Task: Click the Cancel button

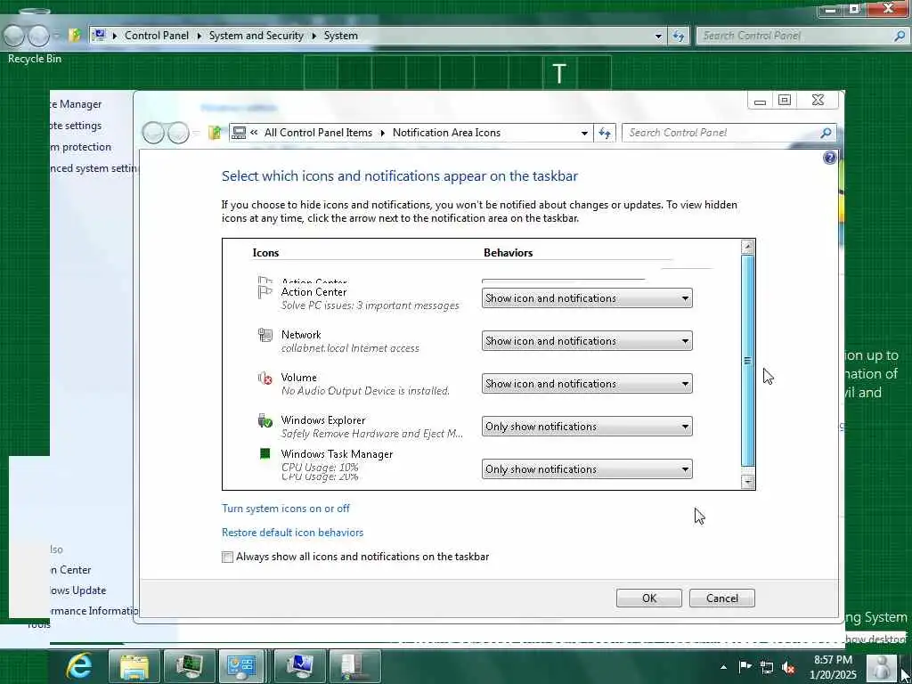Action: [x=721, y=598]
